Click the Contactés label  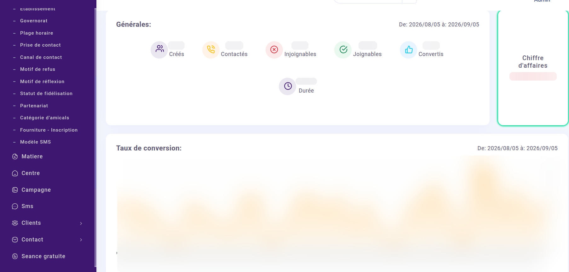(234, 54)
